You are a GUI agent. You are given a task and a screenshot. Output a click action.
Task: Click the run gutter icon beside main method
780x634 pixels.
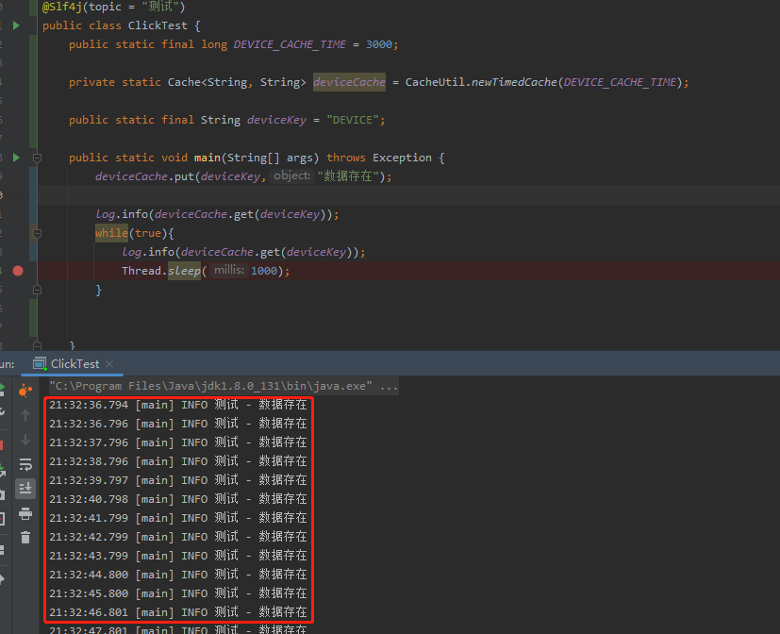(x=16, y=158)
